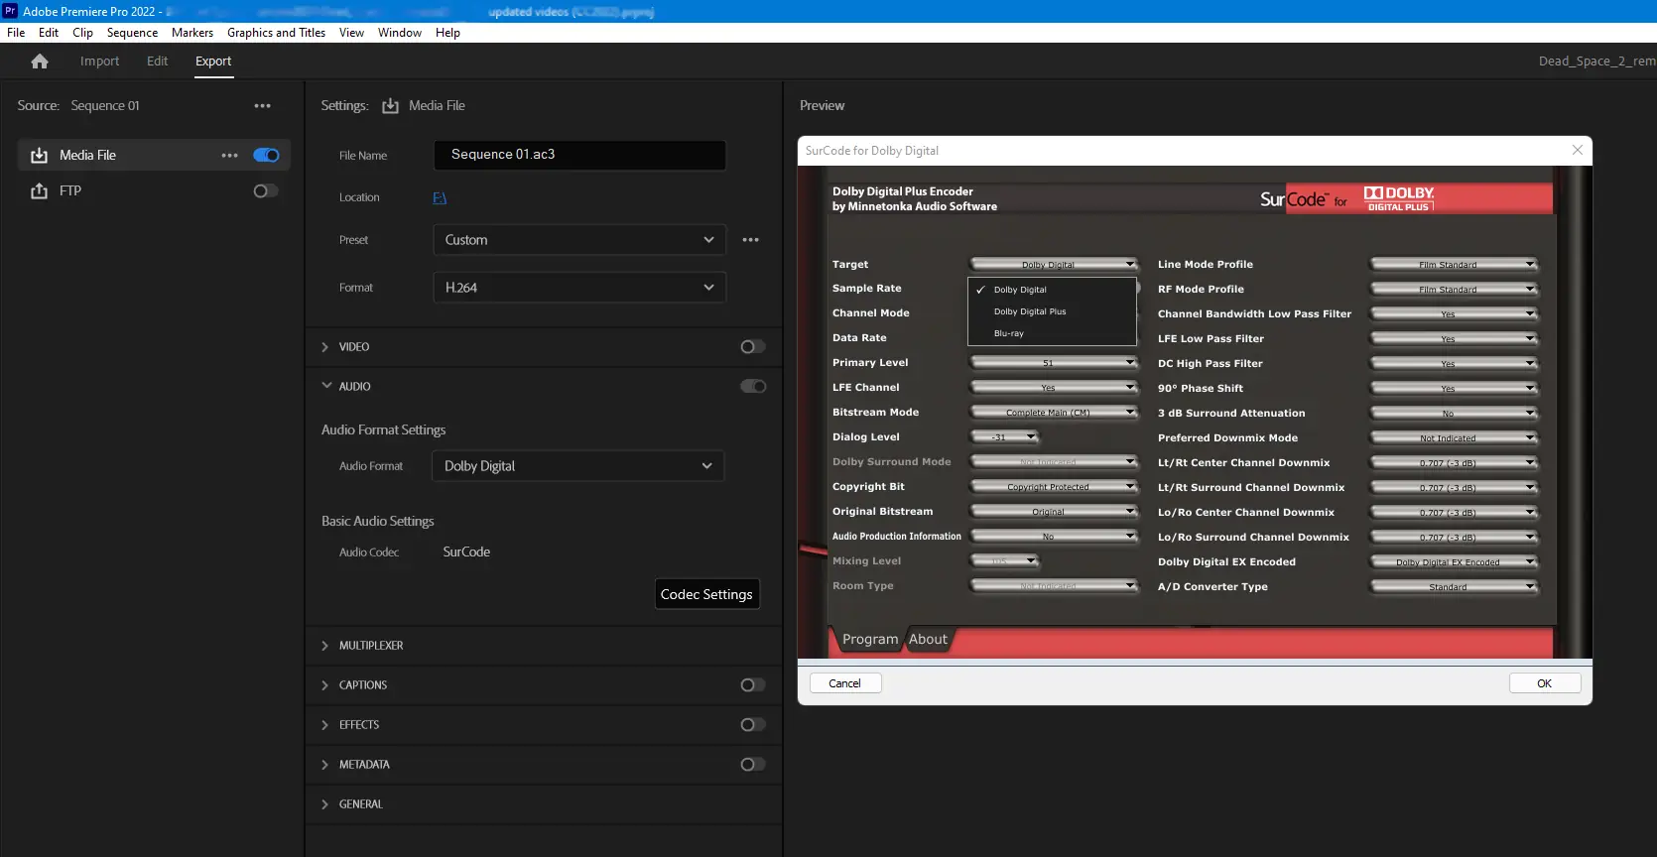Click the Codec Settings button
Screen dimensions: 1657x857
tap(706, 594)
